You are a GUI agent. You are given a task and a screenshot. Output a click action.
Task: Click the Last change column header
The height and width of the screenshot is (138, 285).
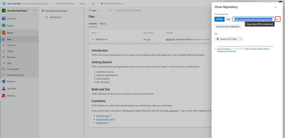tap(148, 33)
